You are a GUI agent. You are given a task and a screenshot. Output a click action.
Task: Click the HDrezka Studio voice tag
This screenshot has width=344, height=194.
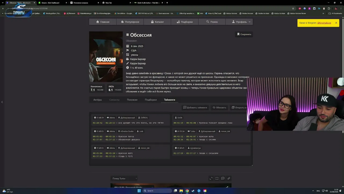126,131
